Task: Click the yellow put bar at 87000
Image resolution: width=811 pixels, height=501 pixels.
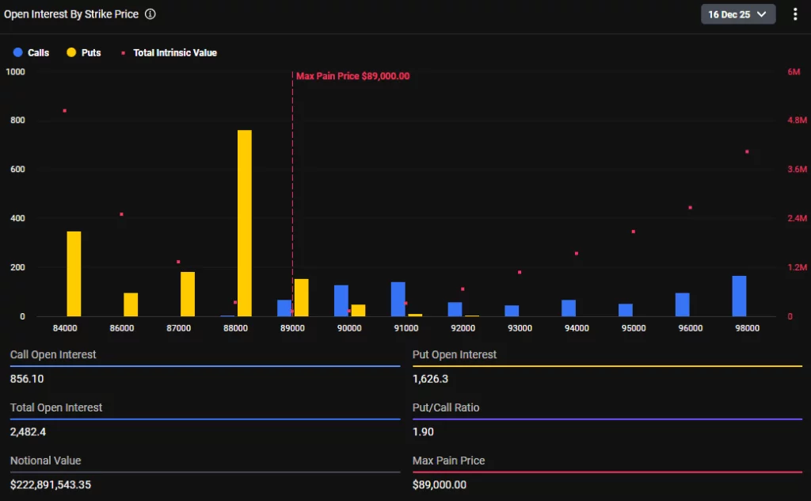Action: coord(188,294)
